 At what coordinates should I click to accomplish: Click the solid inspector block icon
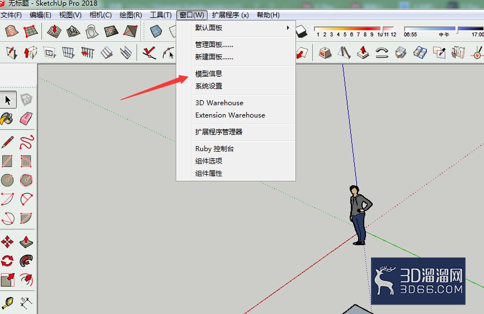pyautogui.click(x=325, y=53)
